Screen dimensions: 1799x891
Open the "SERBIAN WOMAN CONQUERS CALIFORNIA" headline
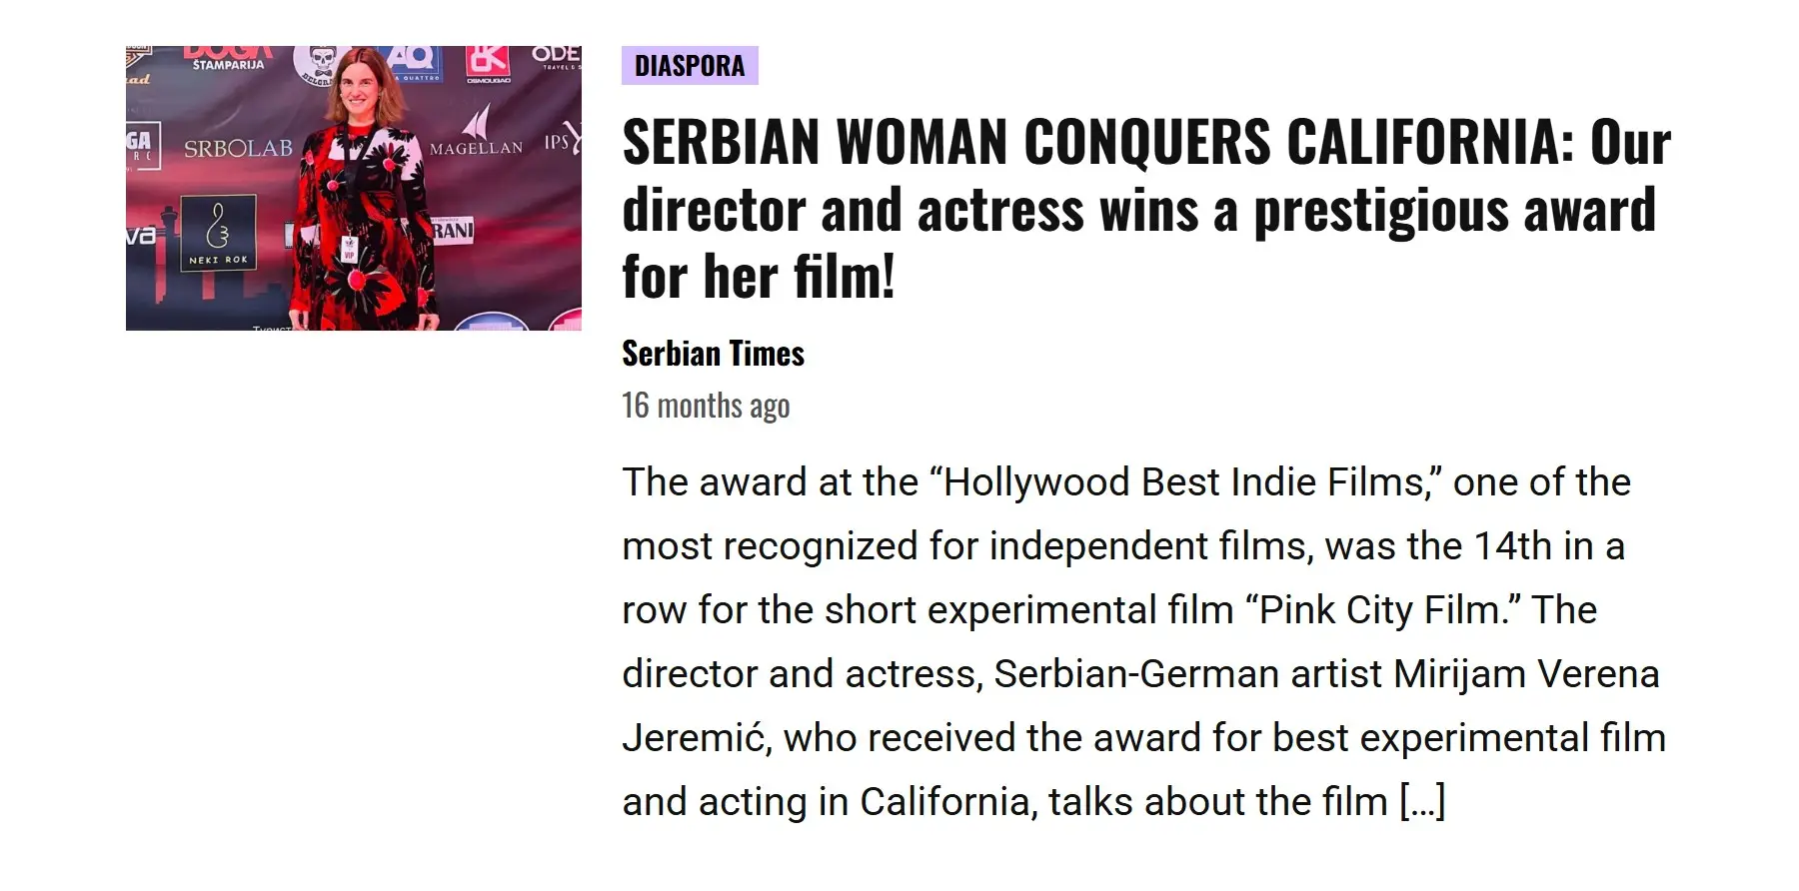1144,209
